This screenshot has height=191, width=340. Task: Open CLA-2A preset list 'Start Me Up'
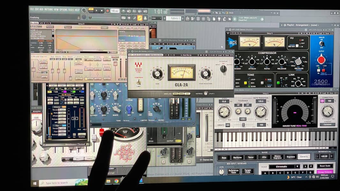[x=186, y=55]
